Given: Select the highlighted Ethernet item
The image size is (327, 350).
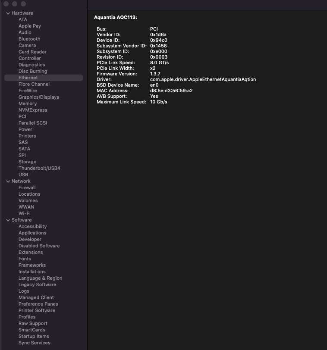Looking at the screenshot, I should [44, 78].
